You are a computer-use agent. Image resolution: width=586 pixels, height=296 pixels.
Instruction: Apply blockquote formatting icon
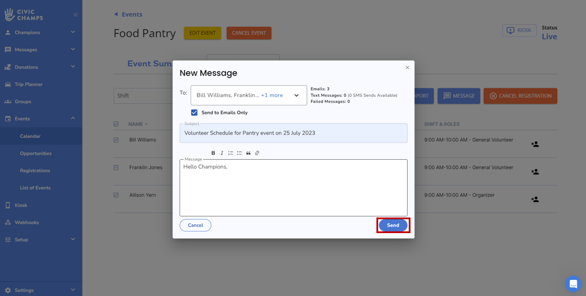click(x=248, y=153)
